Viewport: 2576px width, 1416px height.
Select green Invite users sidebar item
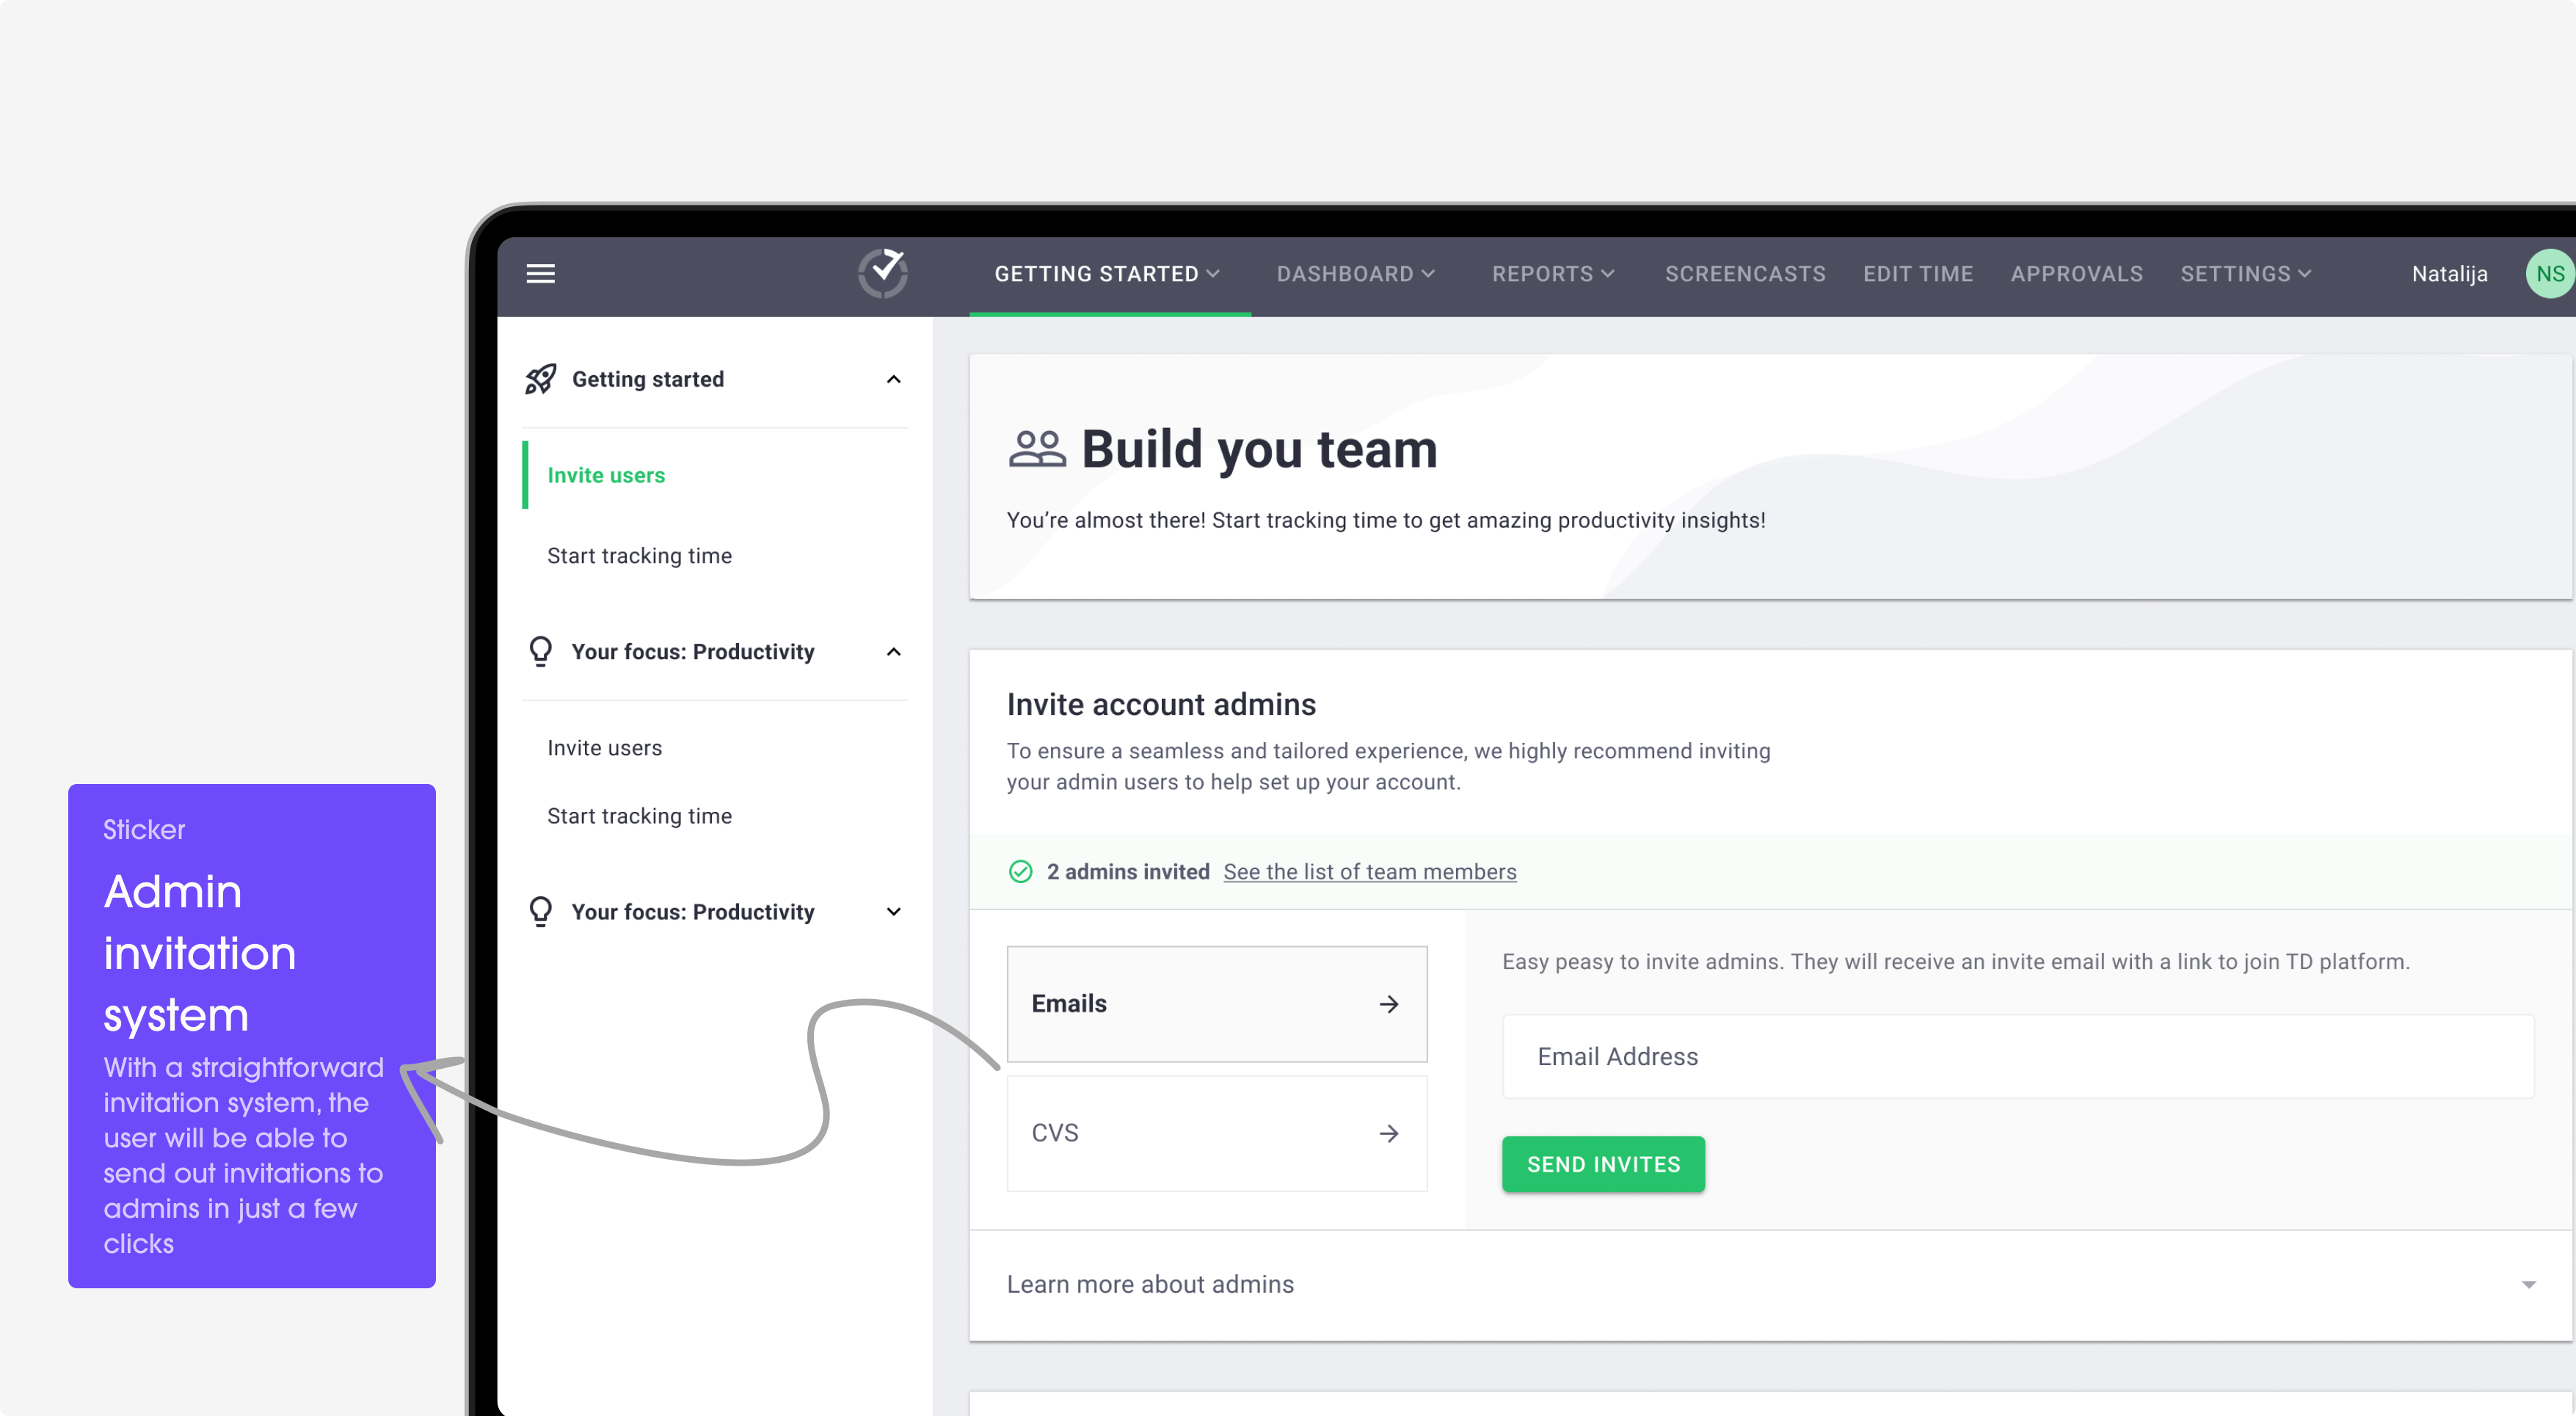606,475
